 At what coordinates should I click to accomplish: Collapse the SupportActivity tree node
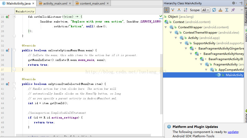pyautogui.click(x=181, y=43)
